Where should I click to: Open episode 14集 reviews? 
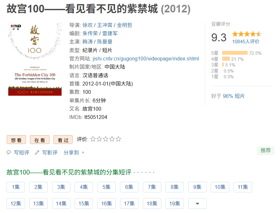[x=61, y=203]
